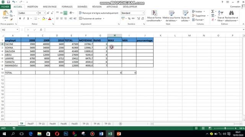The width and height of the screenshot is (245, 137).
Task: Open the Feuil7 sheet tab
Action: (31, 124)
